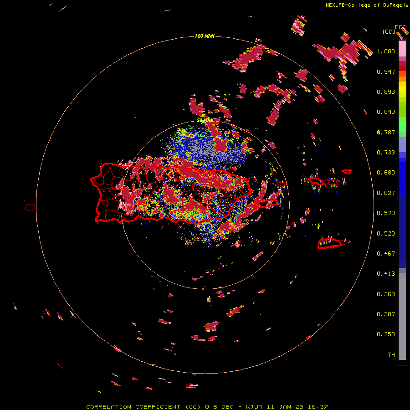The image size is (410, 410).
Task: Click the KJUA station identifier in caption
Action: [x=255, y=407]
